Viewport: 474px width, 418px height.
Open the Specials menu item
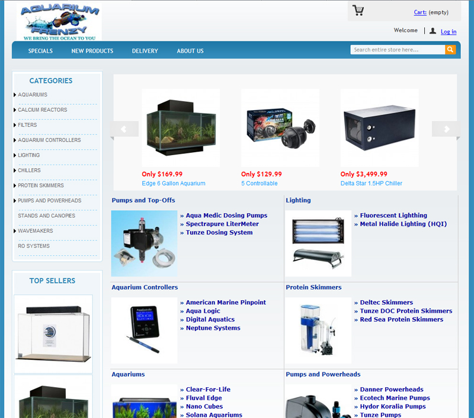pyautogui.click(x=40, y=51)
